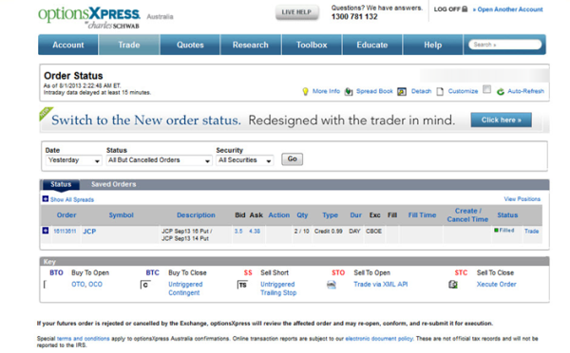The image size is (570, 353).
Task: Sort by the Type column header
Action: pyautogui.click(x=330, y=215)
